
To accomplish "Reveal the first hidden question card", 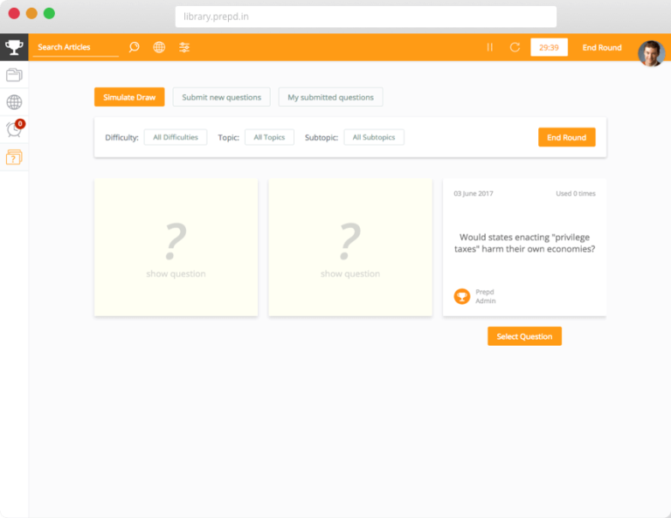I will (x=176, y=247).
